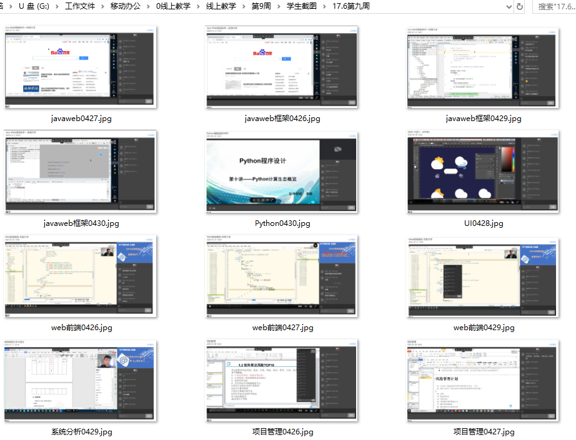Open web前端0426.jpg image
Viewport: 576px width, 440px height.
tap(80, 276)
